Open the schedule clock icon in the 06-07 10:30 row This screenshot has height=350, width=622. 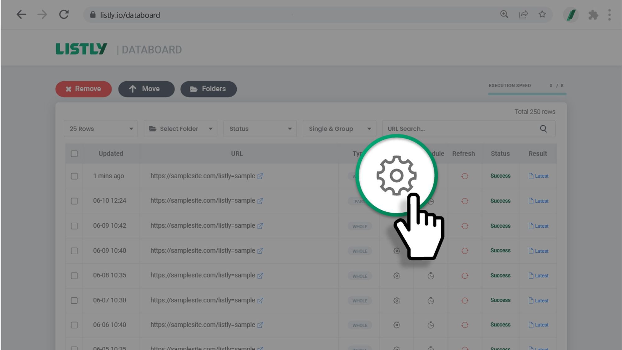[x=430, y=301]
